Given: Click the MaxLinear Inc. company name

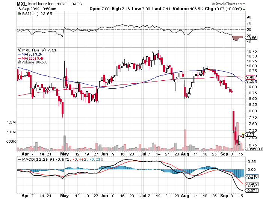Looking at the screenshot, I should (x=42, y=4).
